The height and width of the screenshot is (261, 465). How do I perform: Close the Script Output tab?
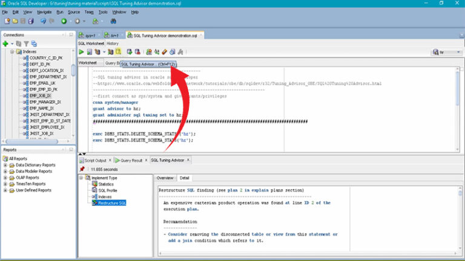point(110,160)
